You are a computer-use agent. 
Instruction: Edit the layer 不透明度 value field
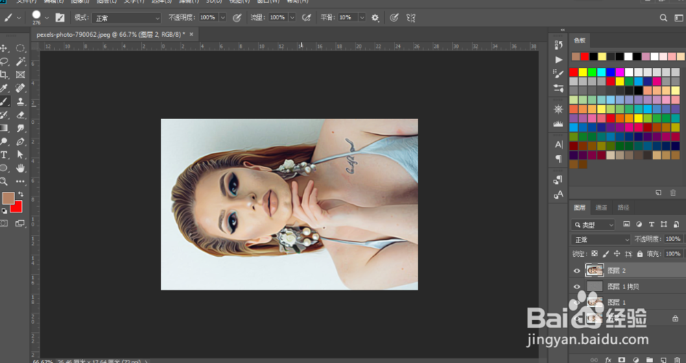click(672, 240)
